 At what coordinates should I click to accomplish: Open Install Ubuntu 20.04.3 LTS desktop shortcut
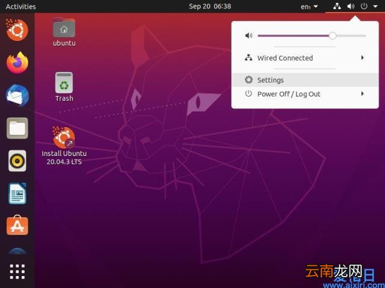[x=64, y=146]
